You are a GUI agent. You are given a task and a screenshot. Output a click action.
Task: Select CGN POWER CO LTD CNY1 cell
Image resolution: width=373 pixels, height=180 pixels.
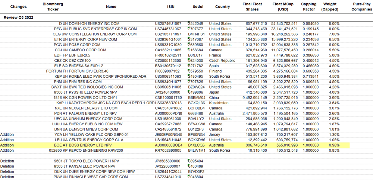coord(93,97)
